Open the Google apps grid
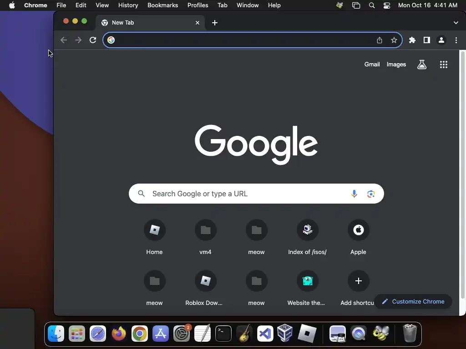 [443, 65]
